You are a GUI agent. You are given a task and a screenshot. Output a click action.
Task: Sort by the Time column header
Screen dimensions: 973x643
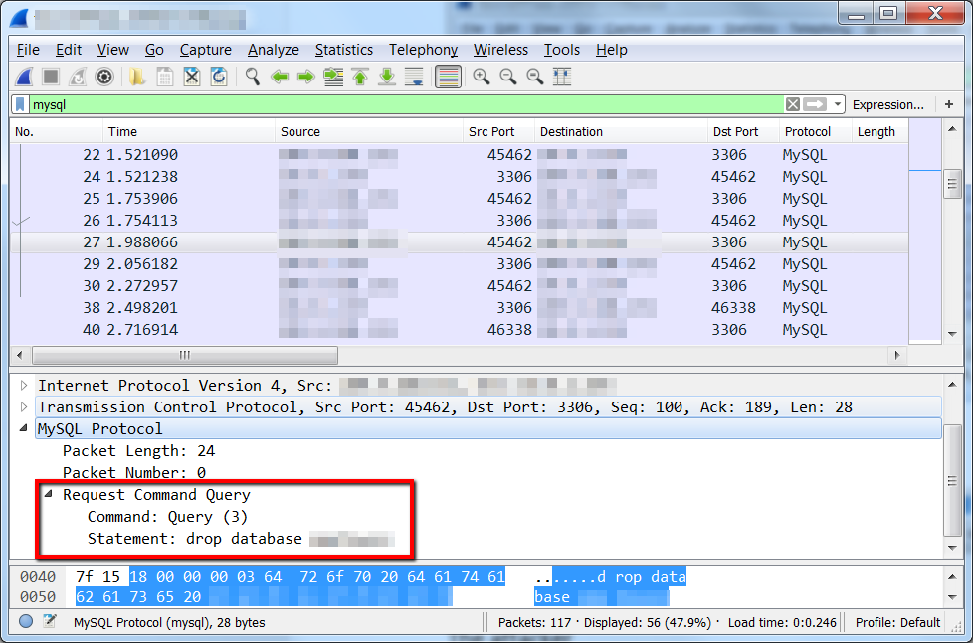pyautogui.click(x=189, y=132)
